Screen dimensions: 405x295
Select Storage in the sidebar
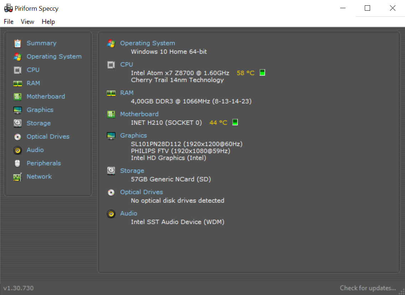[39, 123]
